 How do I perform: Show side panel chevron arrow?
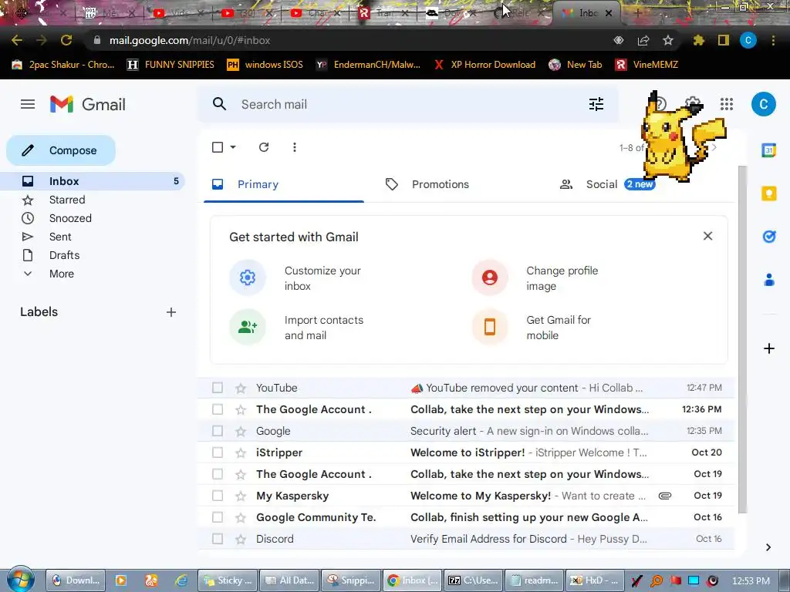(x=768, y=547)
